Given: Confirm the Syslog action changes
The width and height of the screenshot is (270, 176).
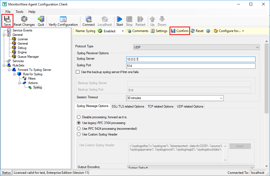Looking at the screenshot, I should tap(180, 31).
